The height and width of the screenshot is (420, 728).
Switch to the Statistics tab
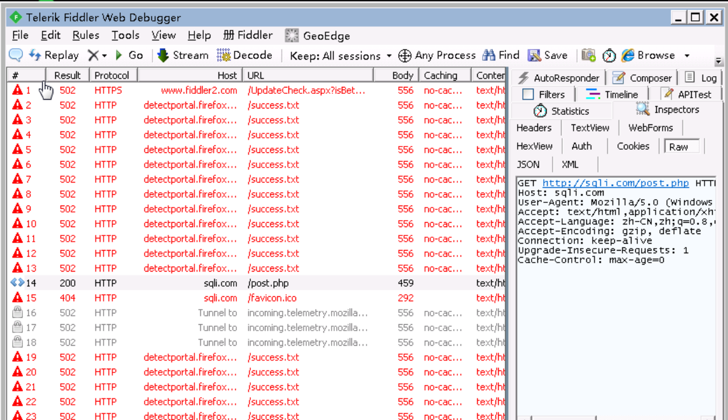pos(562,111)
